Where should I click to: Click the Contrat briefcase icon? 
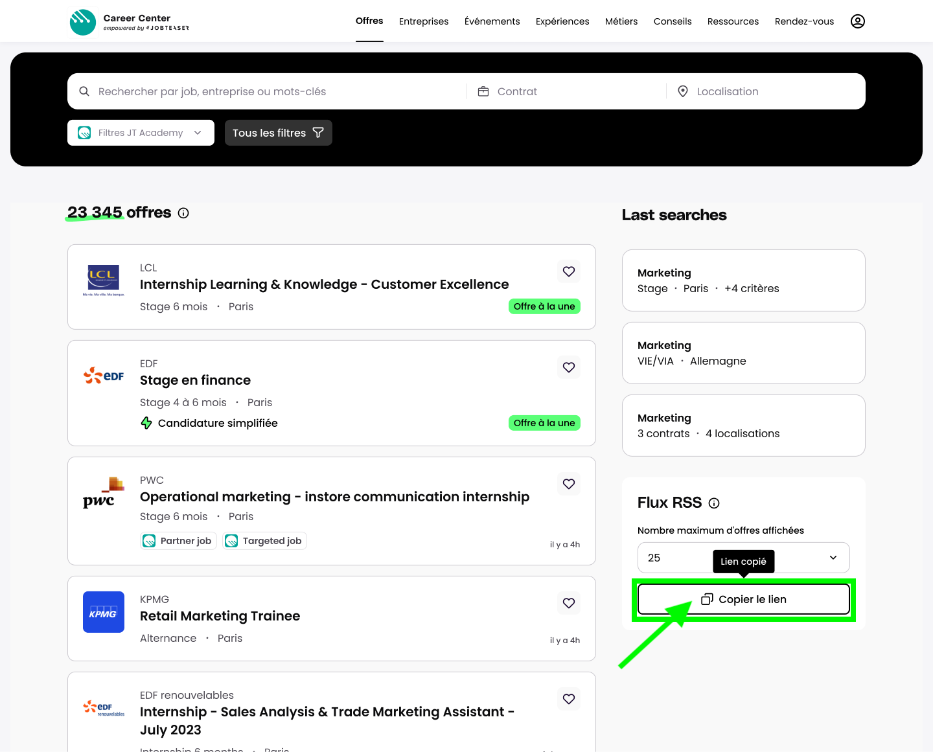(x=483, y=91)
